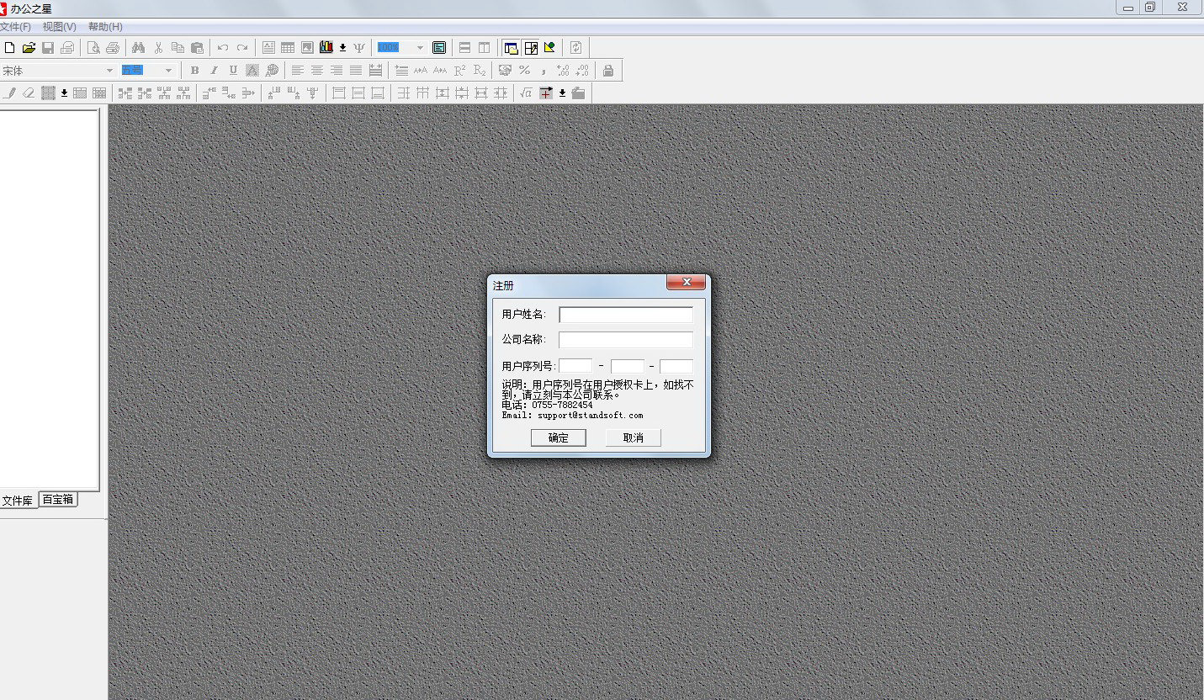Viewport: 1204px width, 700px height.
Task: Open the 宋体 font dropdown
Action: tap(109, 71)
